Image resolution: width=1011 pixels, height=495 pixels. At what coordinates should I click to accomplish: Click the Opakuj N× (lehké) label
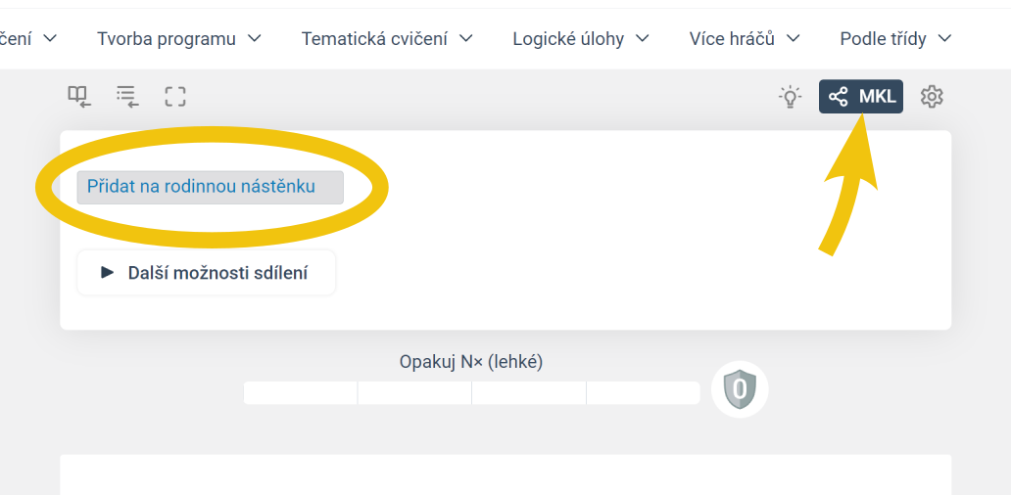point(471,362)
